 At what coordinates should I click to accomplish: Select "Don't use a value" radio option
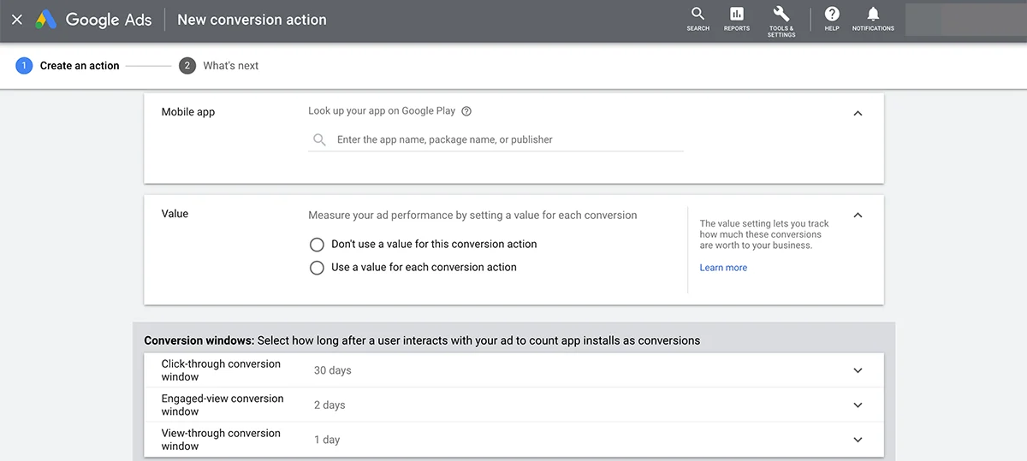(317, 245)
